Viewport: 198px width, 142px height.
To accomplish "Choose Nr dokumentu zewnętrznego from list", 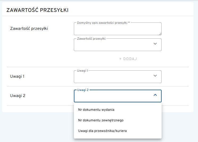I will [101, 120].
